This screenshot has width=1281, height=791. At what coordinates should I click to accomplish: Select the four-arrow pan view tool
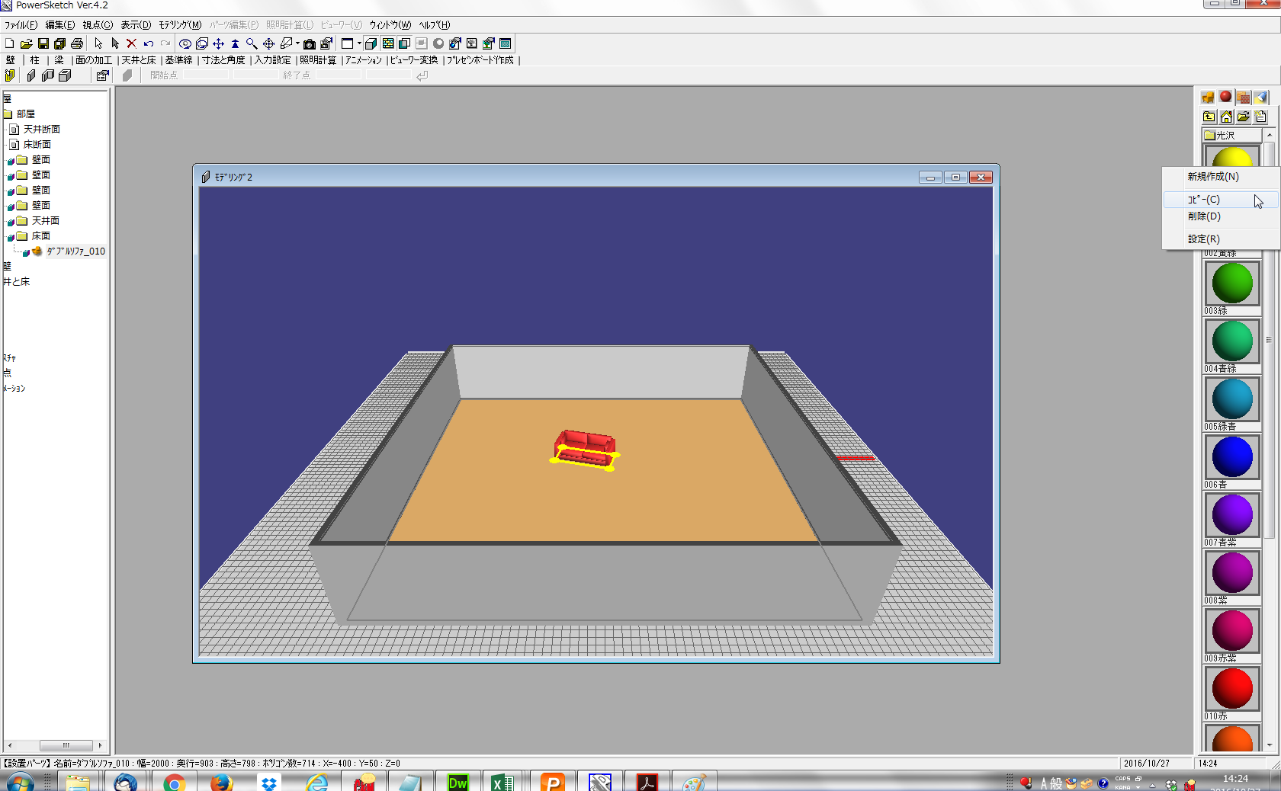(x=218, y=44)
